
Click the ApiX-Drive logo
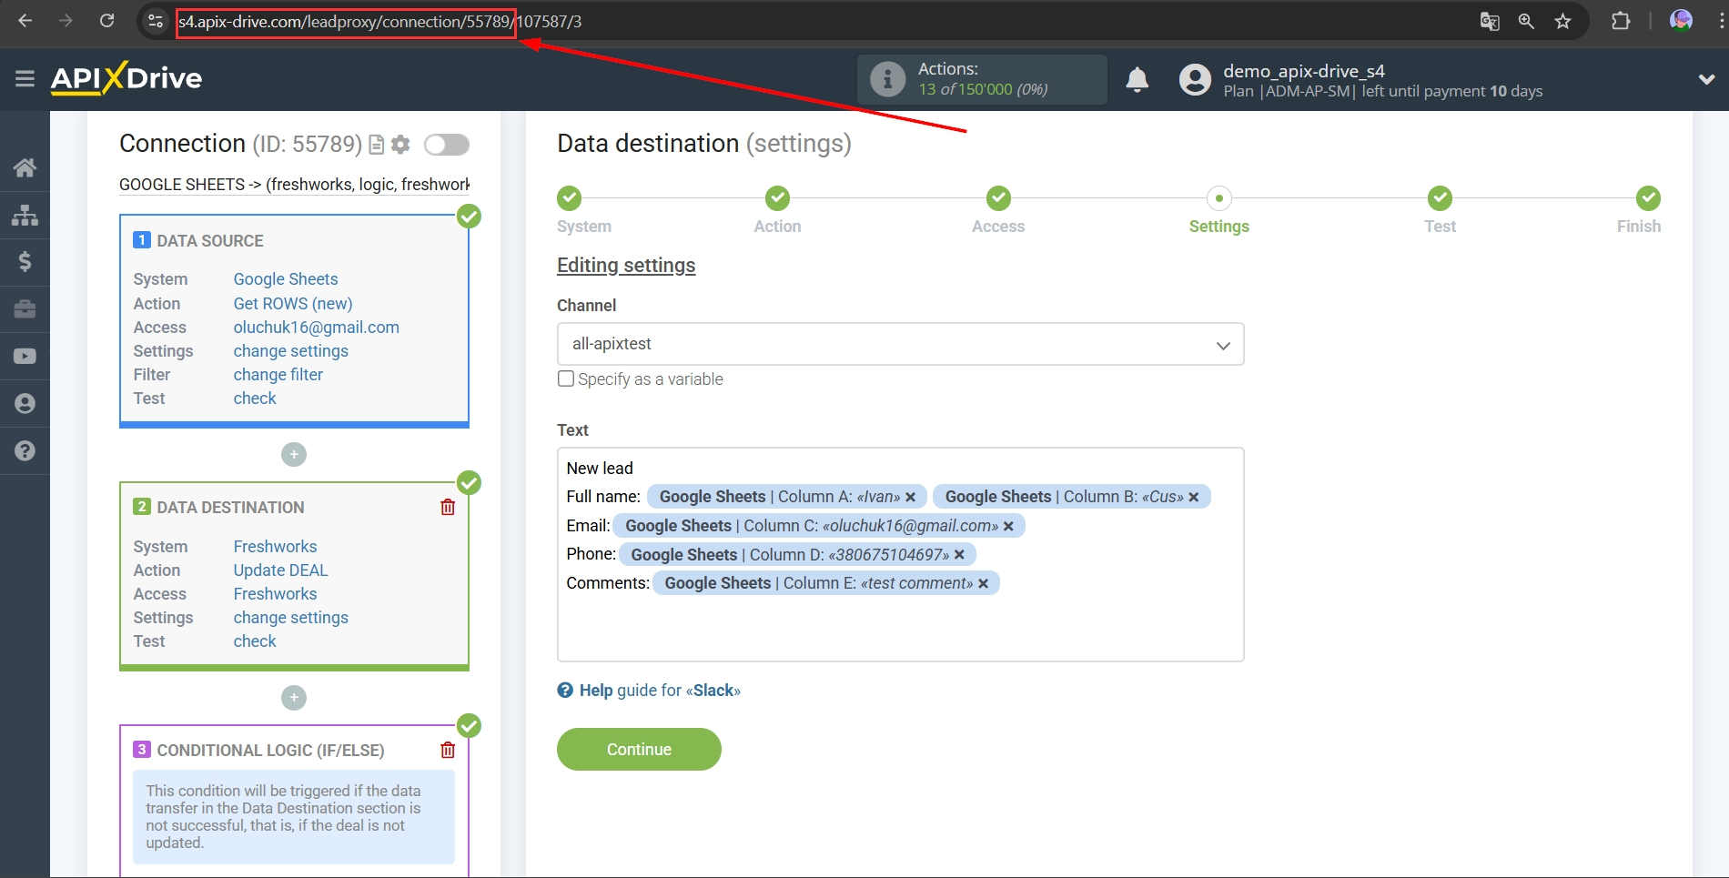126,78
